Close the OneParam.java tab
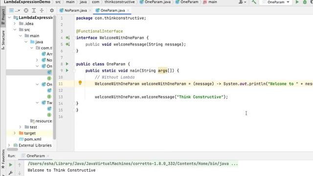The height and width of the screenshot is (176, 313). pos(128,10)
